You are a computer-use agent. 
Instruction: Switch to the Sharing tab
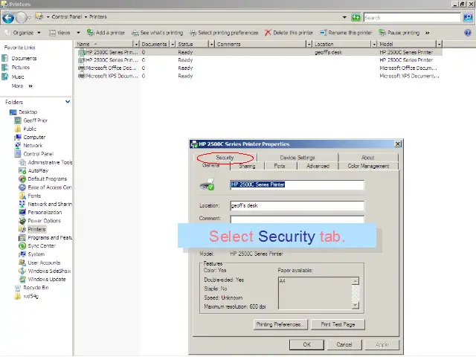(247, 166)
